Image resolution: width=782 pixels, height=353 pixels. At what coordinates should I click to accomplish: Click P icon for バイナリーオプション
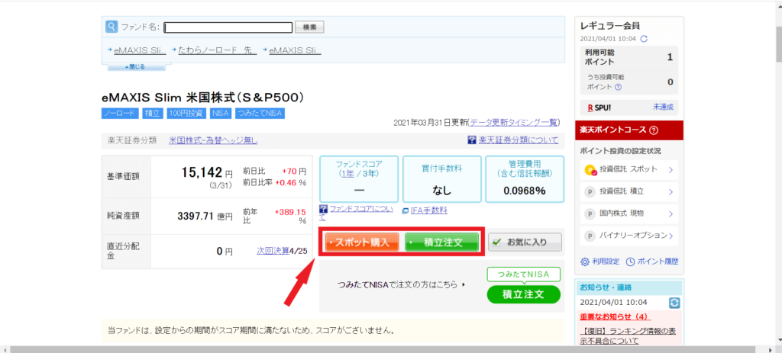[590, 236]
